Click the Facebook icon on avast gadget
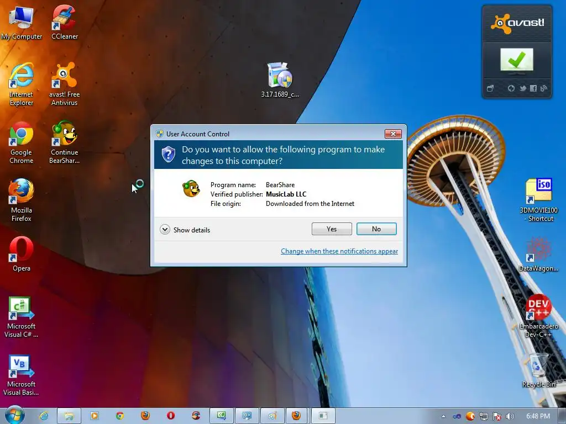Viewport: 566px width, 424px height. click(x=533, y=88)
